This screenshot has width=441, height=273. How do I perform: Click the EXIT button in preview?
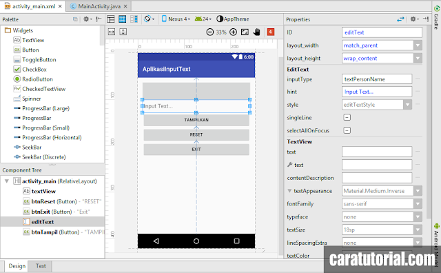tap(196, 150)
